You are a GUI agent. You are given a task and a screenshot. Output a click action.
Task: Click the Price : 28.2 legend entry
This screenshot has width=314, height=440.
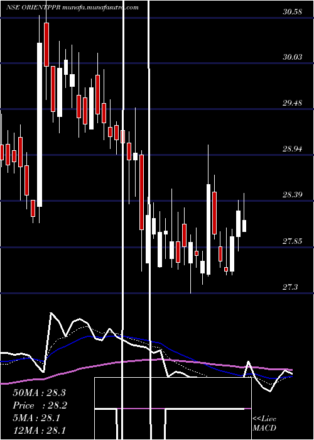pos(39,405)
